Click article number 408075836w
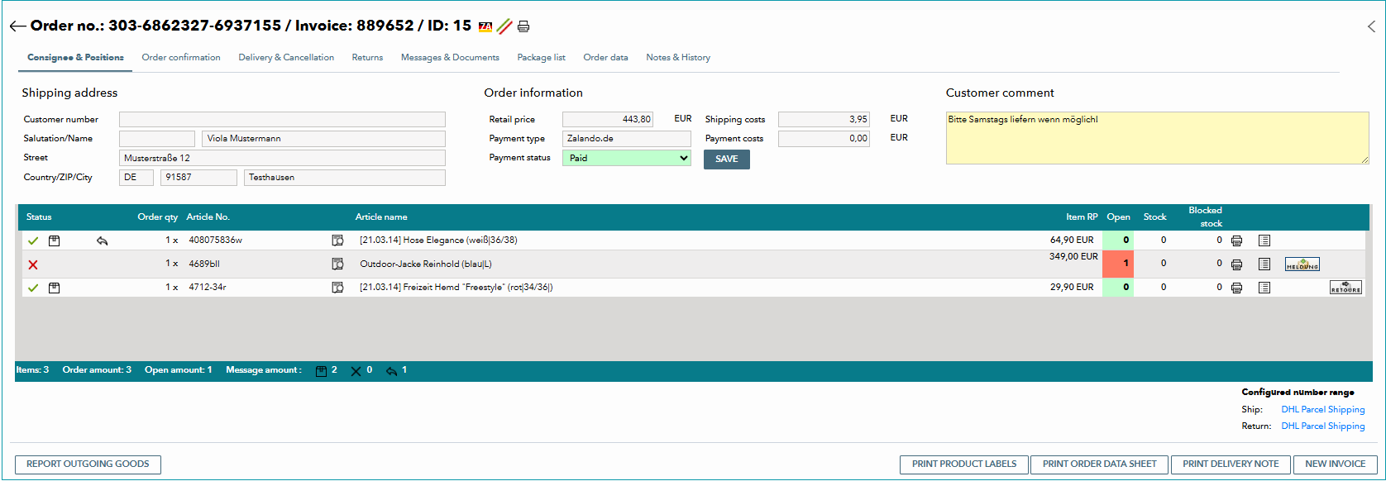The width and height of the screenshot is (1386, 481). 215,240
